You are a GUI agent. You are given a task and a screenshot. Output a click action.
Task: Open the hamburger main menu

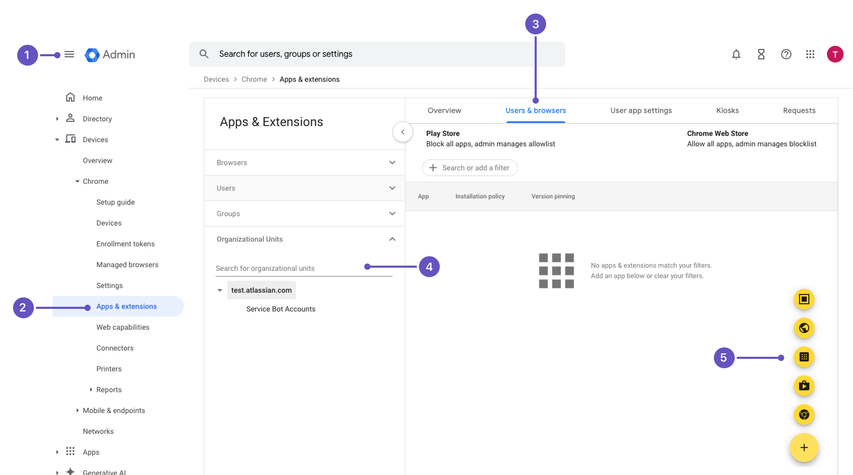pos(69,54)
